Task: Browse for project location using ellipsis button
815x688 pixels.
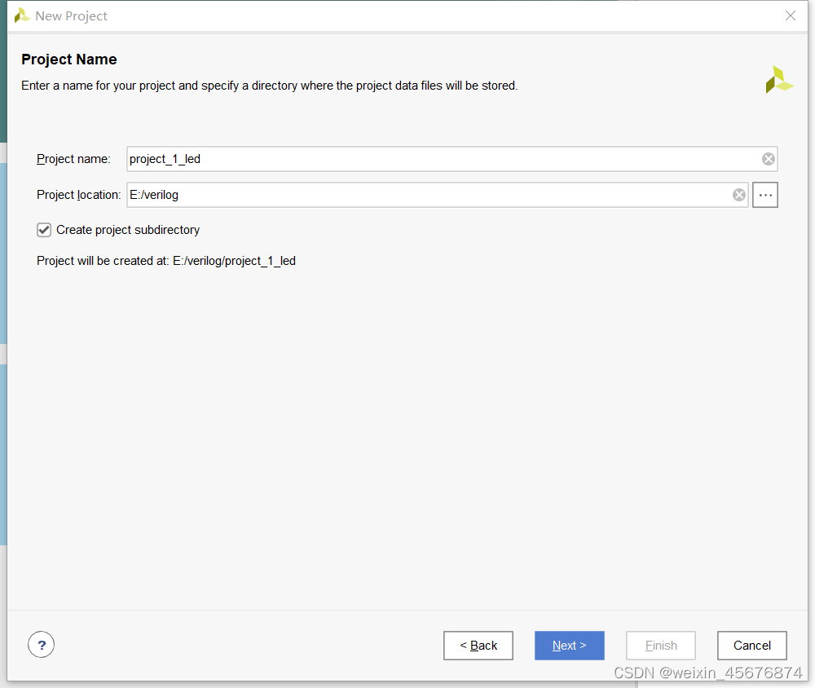Action: click(765, 195)
